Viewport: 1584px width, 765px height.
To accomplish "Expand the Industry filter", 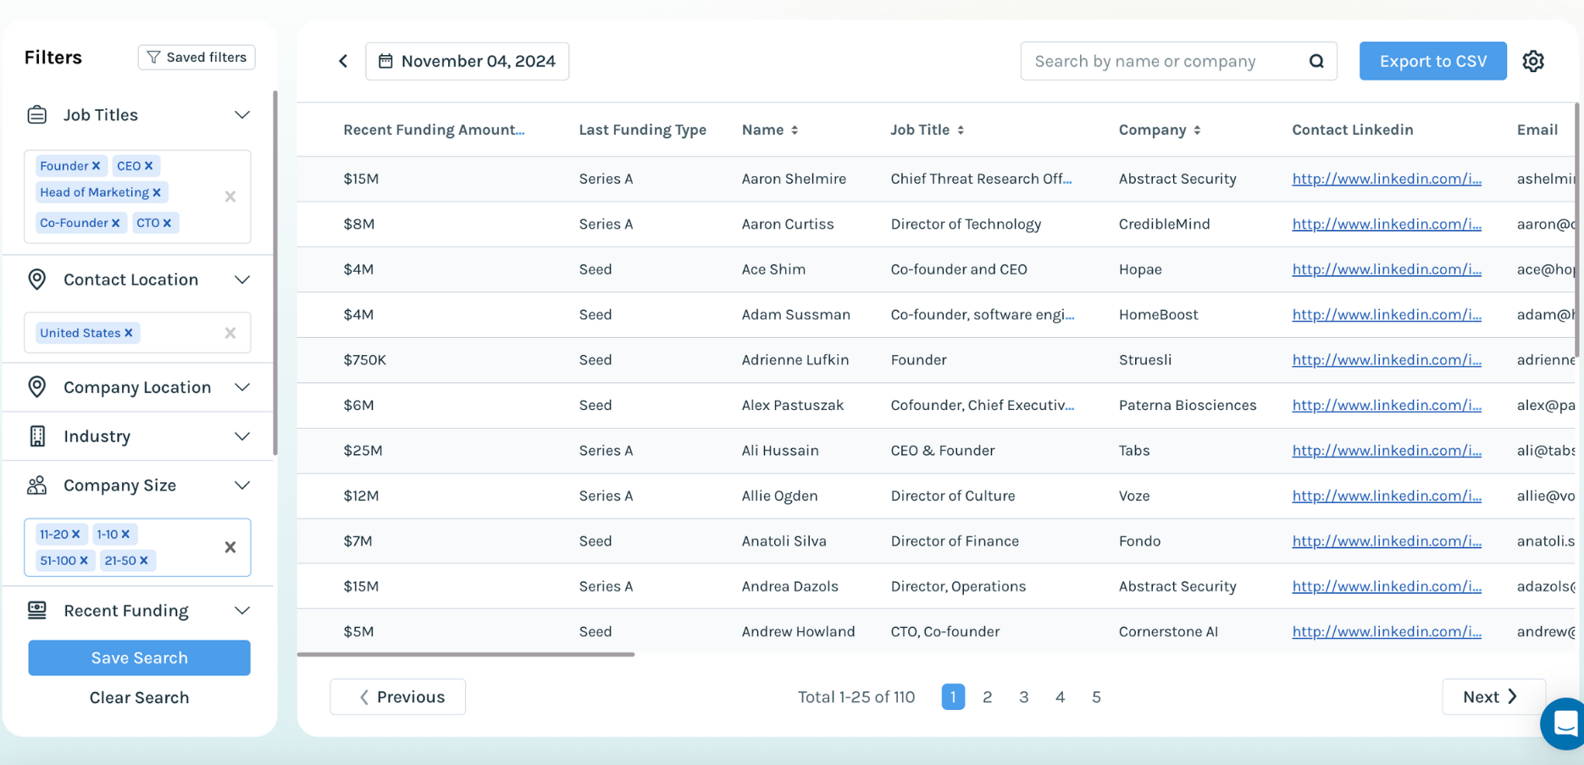I will click(242, 436).
